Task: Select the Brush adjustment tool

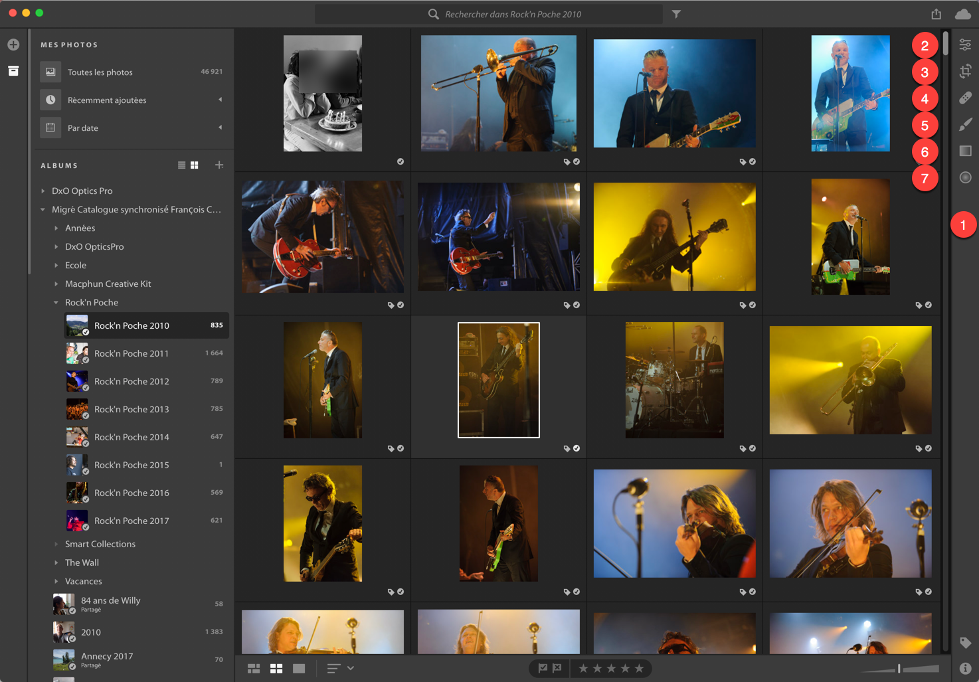Action: (x=965, y=124)
